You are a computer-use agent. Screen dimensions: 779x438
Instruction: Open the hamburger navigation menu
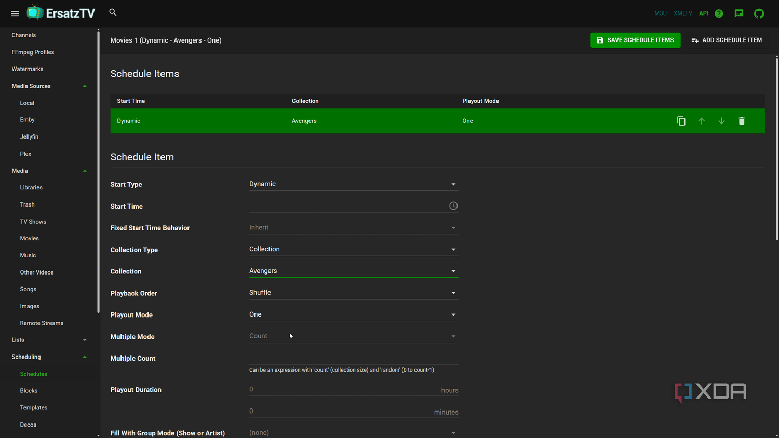[x=15, y=13]
